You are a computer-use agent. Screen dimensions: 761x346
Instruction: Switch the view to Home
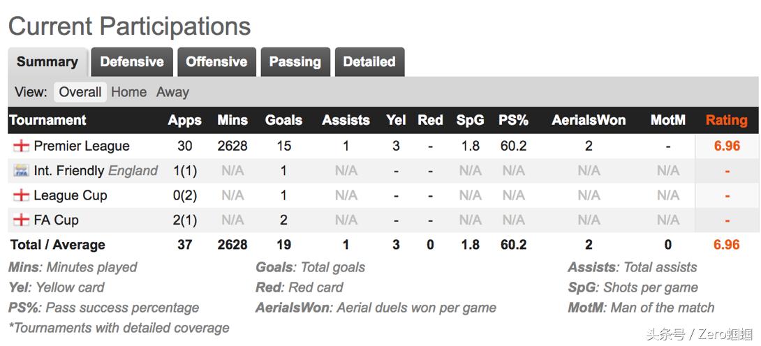pyautogui.click(x=129, y=92)
